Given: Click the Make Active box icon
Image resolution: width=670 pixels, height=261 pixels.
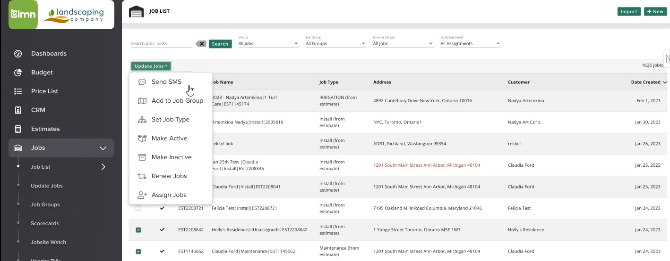Looking at the screenshot, I should tap(142, 139).
